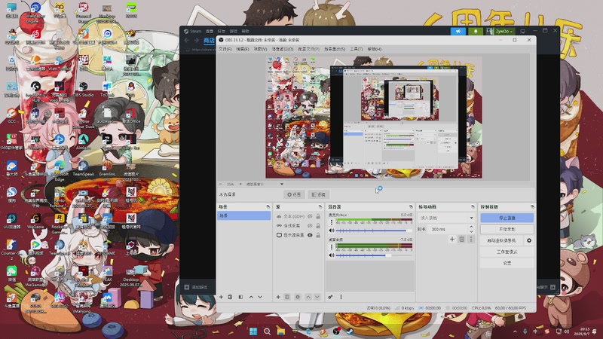The height and width of the screenshot is (339, 603).
Task: Open Steam notifications bell
Action: tap(476, 31)
